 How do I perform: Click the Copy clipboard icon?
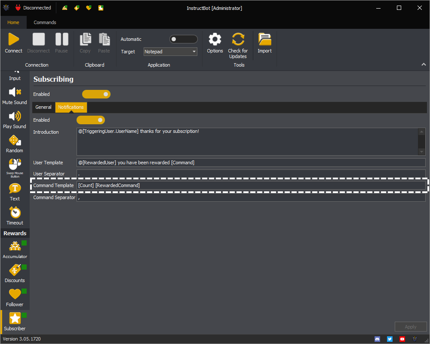85,39
